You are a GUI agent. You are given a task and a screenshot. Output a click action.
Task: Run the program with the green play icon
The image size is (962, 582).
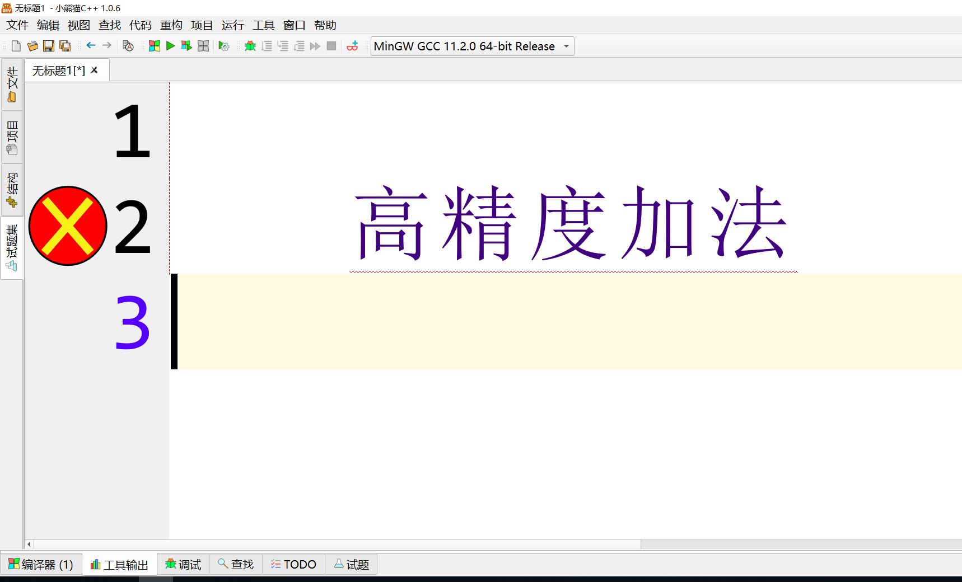(171, 46)
